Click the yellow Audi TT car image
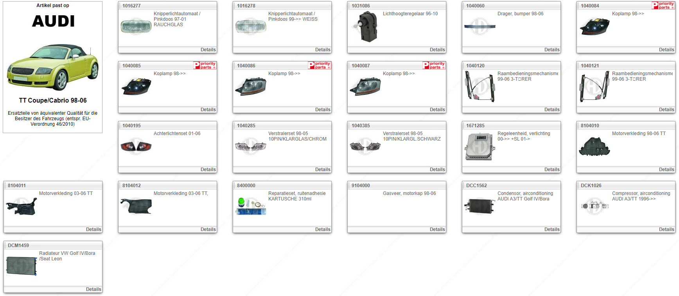The image size is (679, 296). (x=53, y=67)
